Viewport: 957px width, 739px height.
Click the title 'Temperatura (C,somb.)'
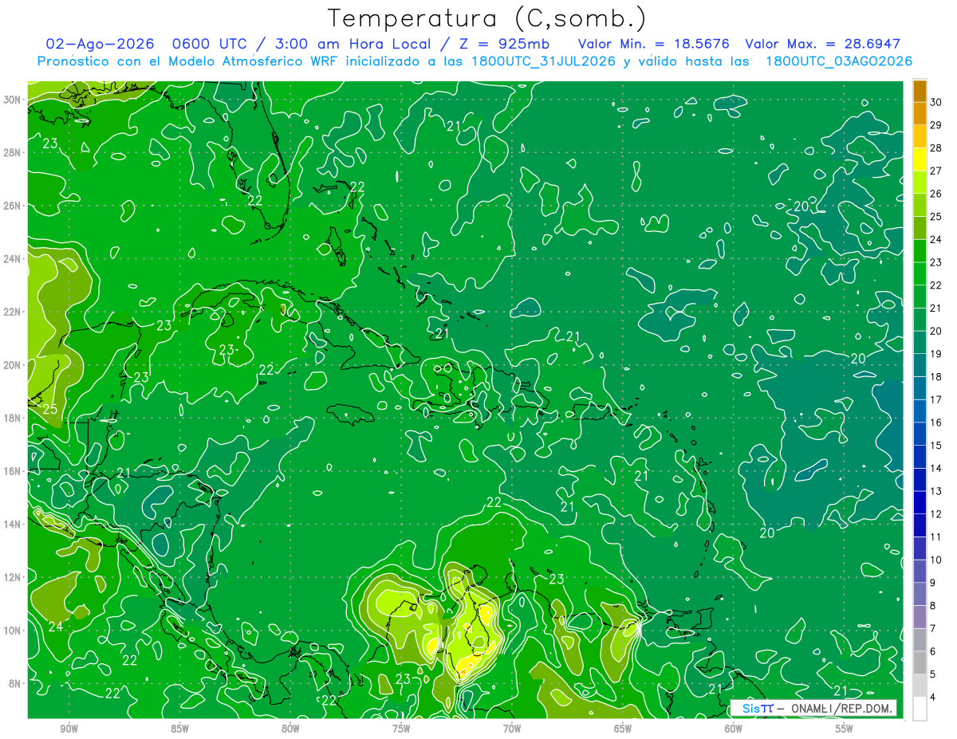point(487,18)
